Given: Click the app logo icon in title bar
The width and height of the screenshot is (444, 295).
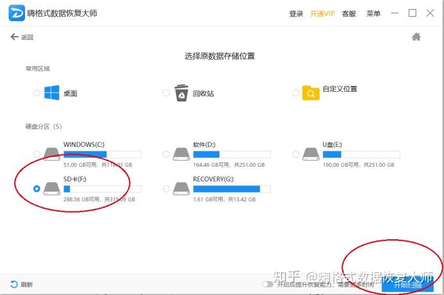Looking at the screenshot, I should 17,13.
